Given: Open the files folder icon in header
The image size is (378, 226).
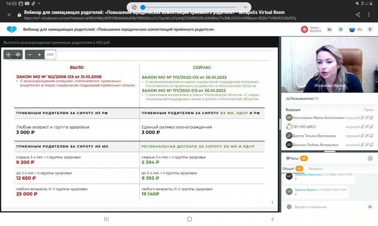Looking at the screenshot, I should (x=329, y=29).
